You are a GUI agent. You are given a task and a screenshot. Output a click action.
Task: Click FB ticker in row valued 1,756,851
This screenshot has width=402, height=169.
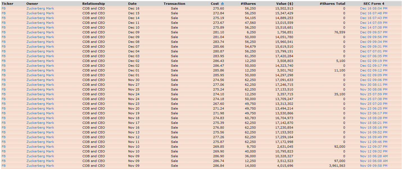click(4, 32)
